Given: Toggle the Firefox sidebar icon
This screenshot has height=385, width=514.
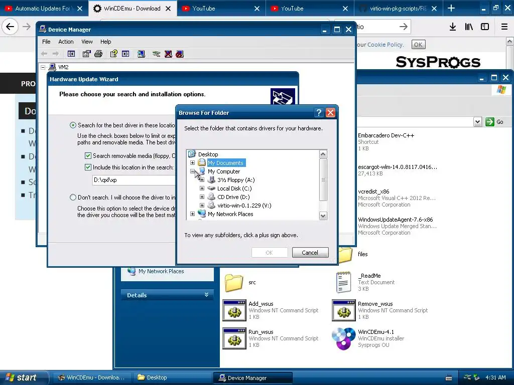Looking at the screenshot, I should [x=485, y=27].
